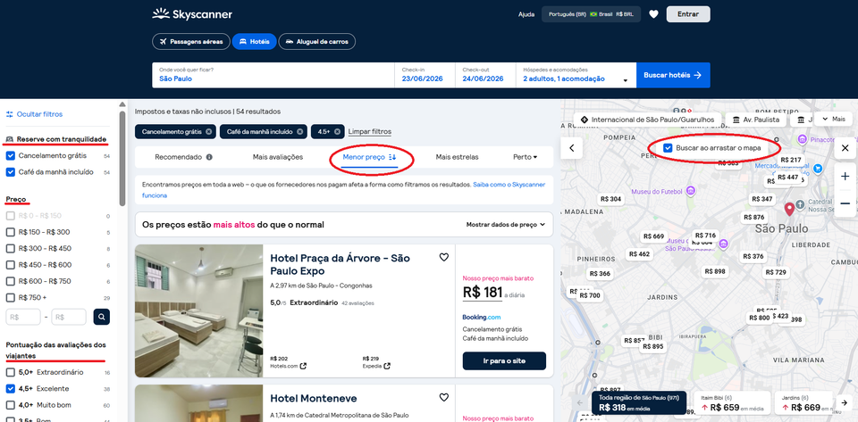
Task: Select the R$ 700 map price marker
Action: point(590,296)
